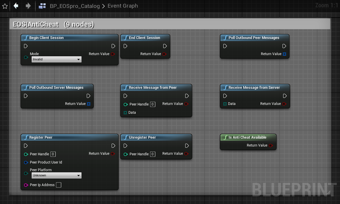Click the Peer Ip Address text box

pyautogui.click(x=59, y=185)
